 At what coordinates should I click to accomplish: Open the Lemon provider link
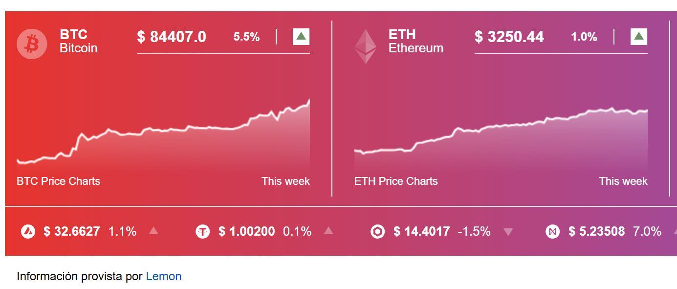click(163, 276)
